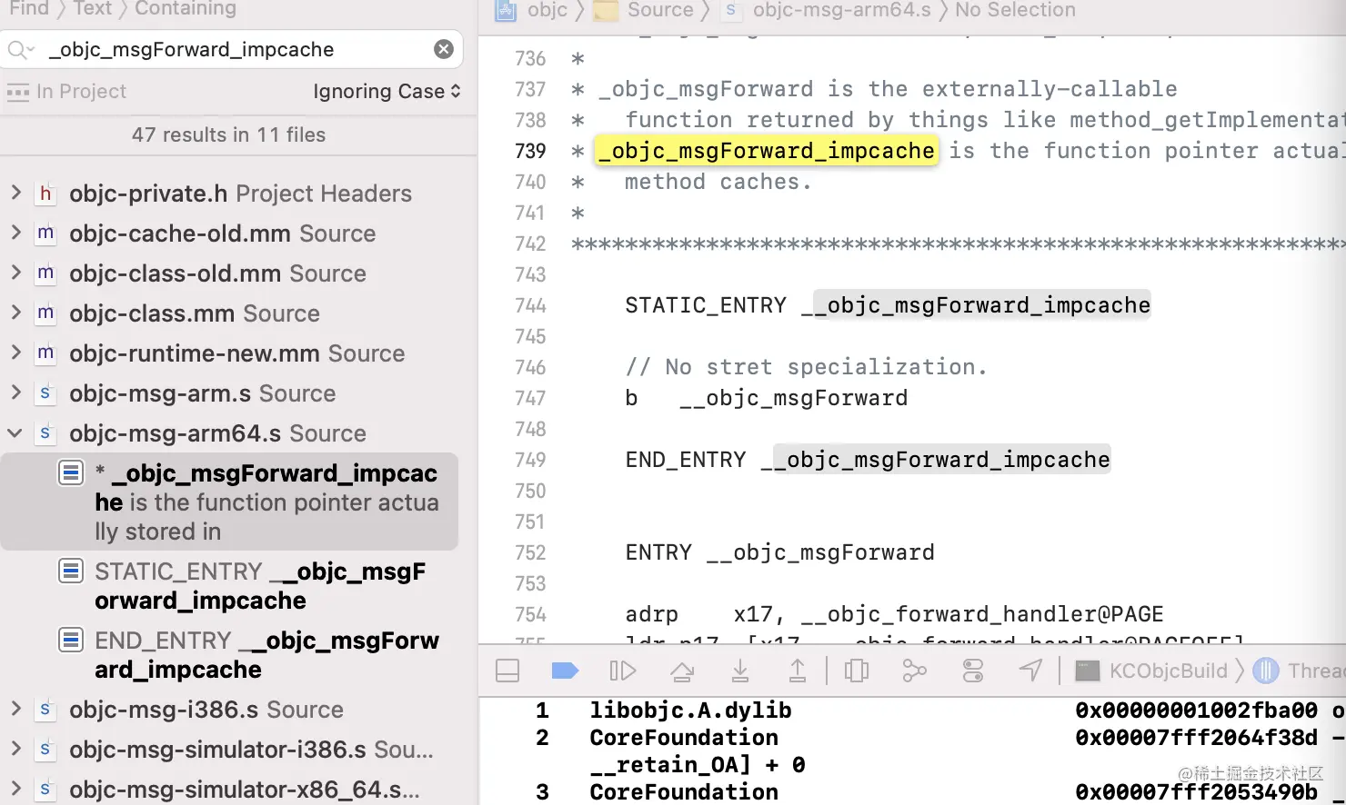Open Debug Memory Graph
The width and height of the screenshot is (1346, 805).
click(914, 671)
